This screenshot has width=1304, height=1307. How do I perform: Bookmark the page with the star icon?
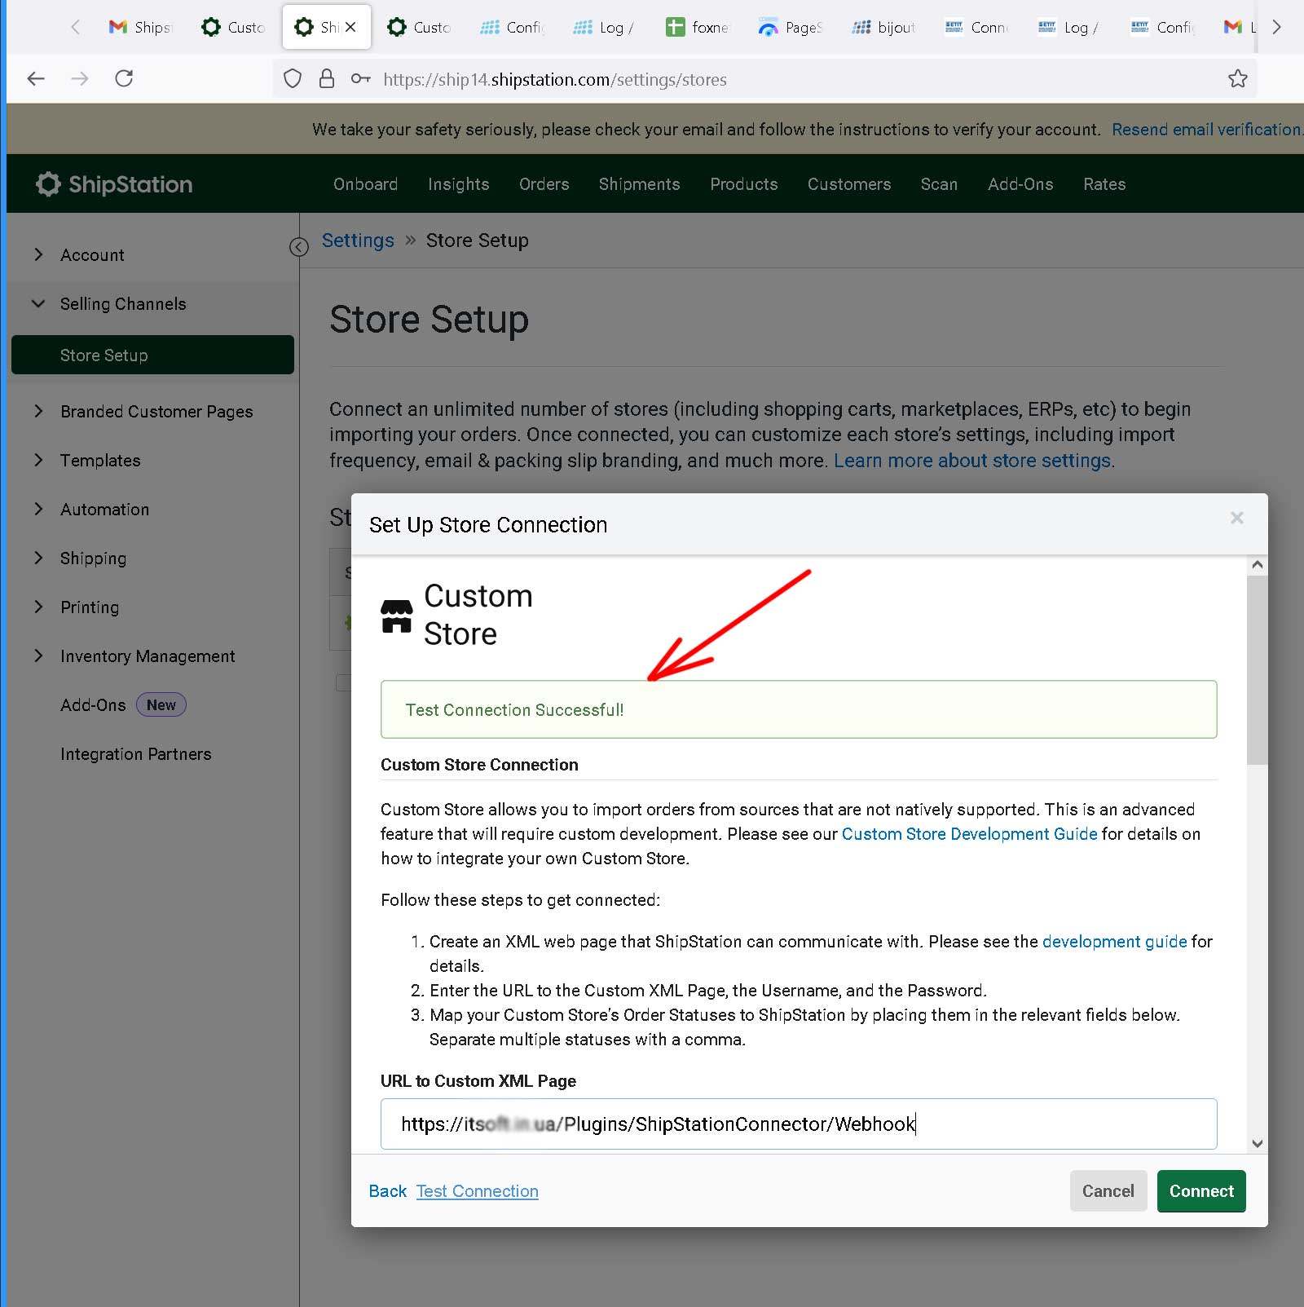(1237, 79)
